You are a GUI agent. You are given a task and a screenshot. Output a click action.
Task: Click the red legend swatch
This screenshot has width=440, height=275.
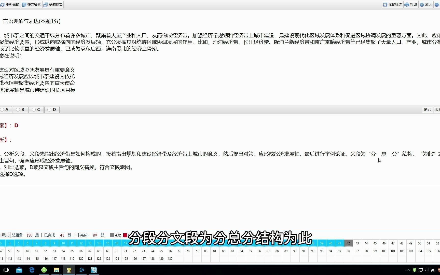125,235
